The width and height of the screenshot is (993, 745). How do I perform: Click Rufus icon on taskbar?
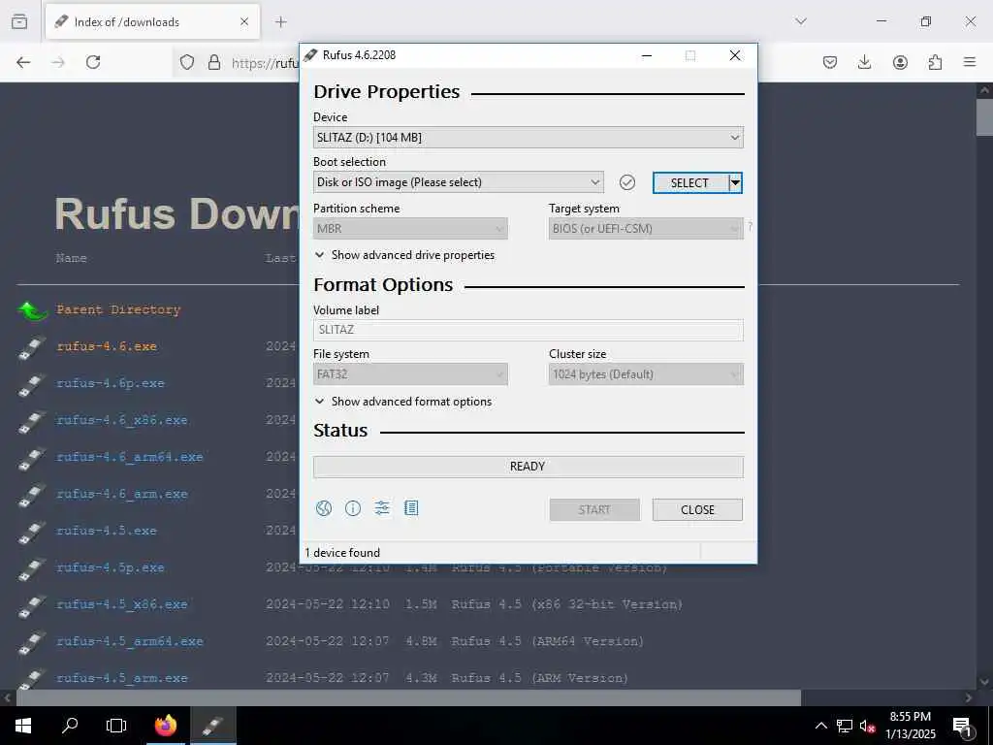(x=212, y=726)
